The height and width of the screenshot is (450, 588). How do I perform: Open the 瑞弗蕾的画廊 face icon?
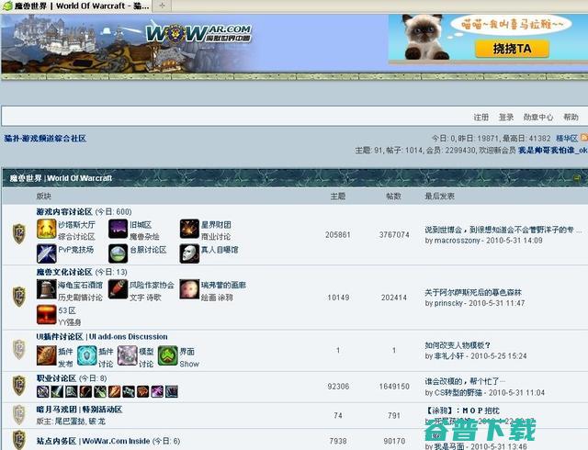(189, 289)
